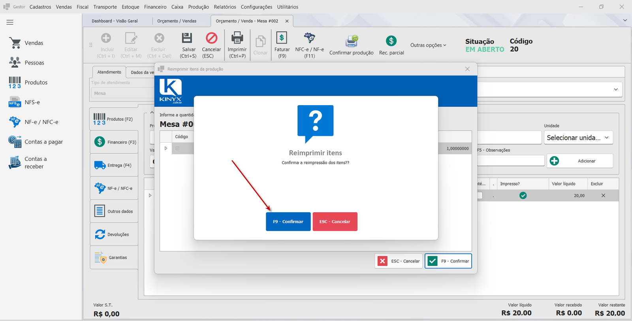Click the Garantias side button
Image resolution: width=632 pixels, height=321 pixels.
114,257
